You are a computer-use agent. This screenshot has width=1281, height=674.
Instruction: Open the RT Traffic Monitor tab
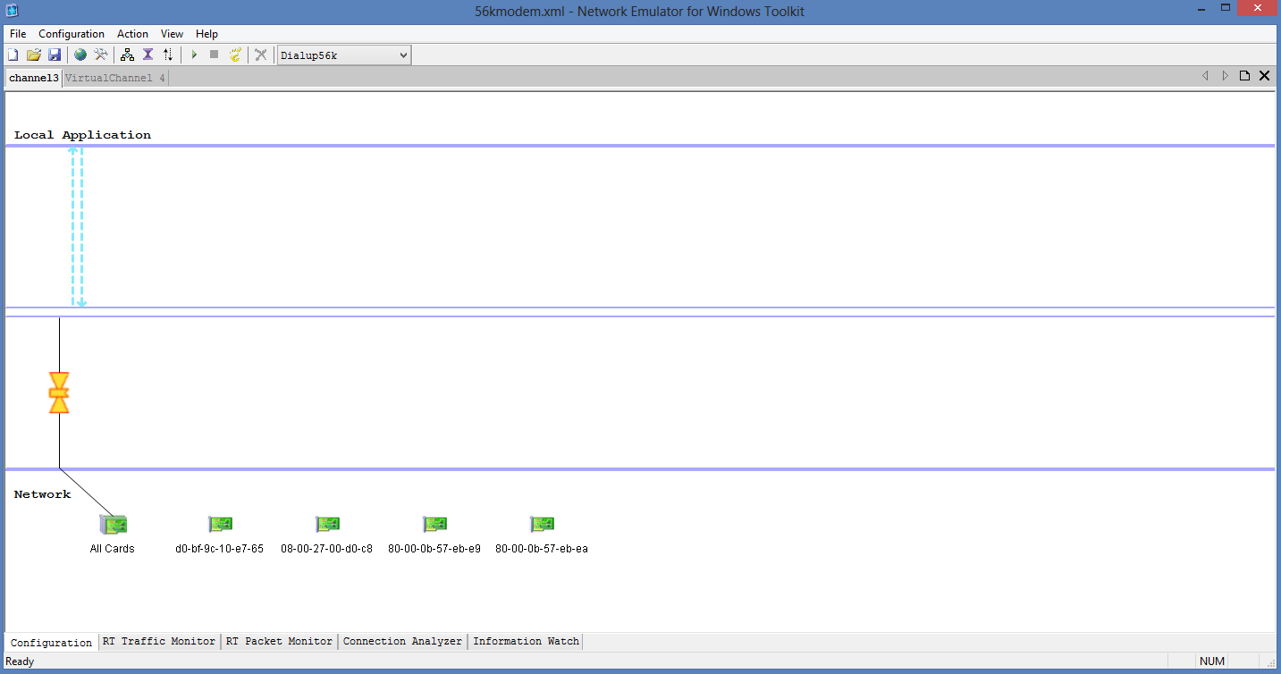coord(159,641)
